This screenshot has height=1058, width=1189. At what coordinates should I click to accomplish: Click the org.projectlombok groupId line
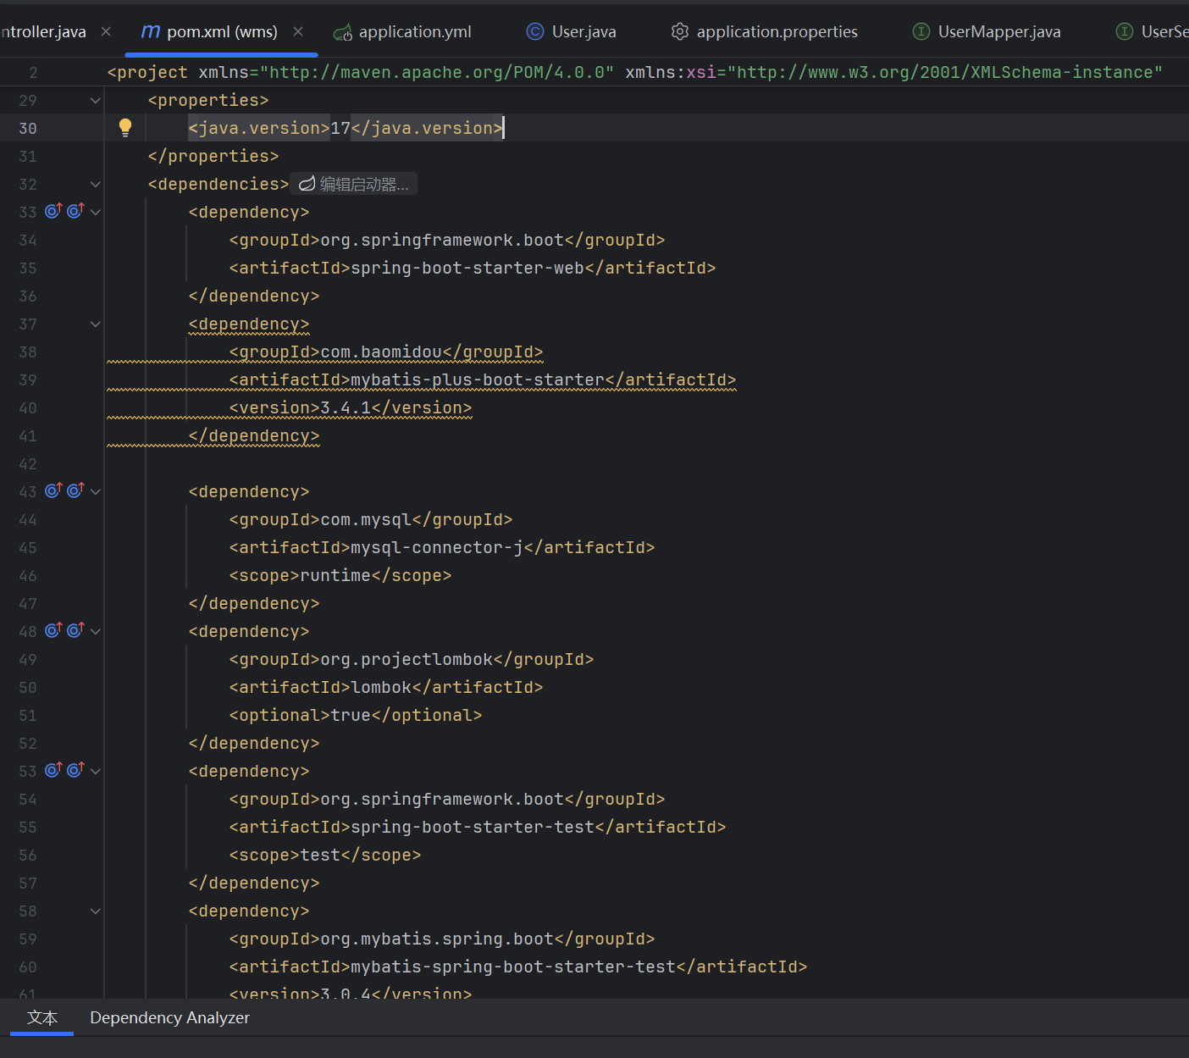click(x=412, y=659)
